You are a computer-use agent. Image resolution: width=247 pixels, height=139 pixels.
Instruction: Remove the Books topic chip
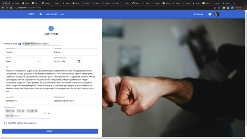coord(13,111)
